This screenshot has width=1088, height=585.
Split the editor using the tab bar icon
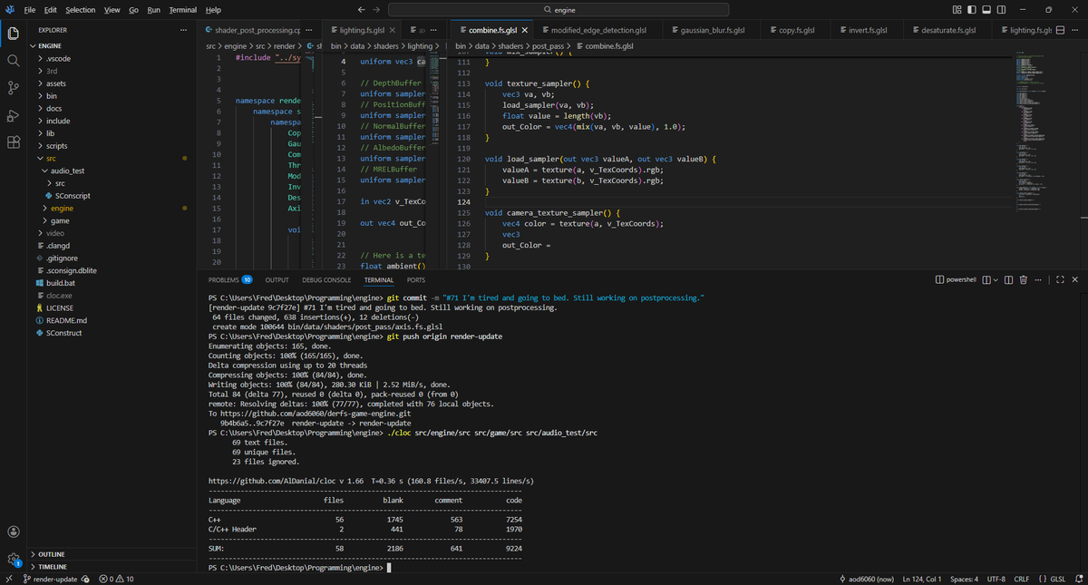point(1060,30)
